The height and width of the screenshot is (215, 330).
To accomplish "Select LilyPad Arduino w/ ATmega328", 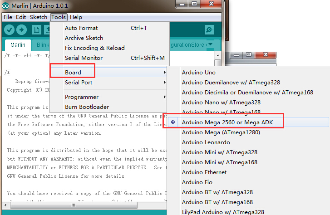I will pyautogui.click(x=249, y=211).
